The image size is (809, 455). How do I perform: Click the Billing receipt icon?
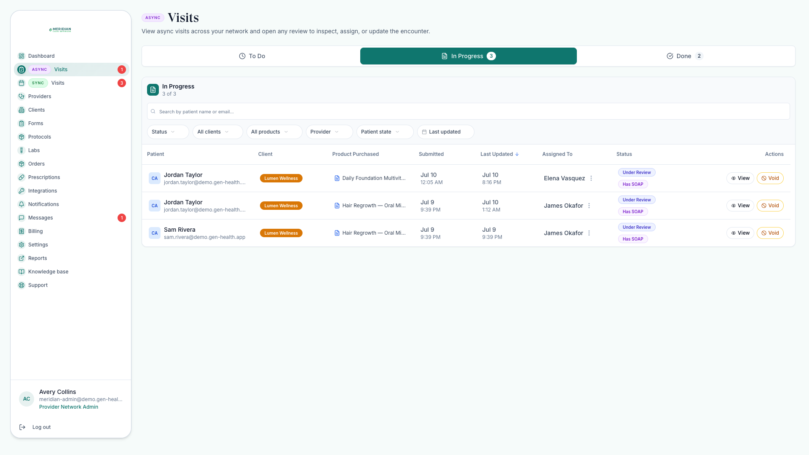(21, 231)
